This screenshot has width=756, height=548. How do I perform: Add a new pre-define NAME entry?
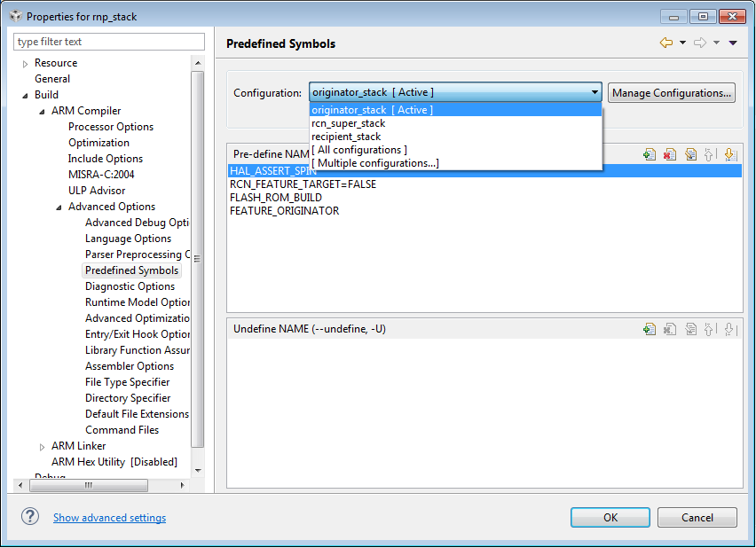point(650,154)
